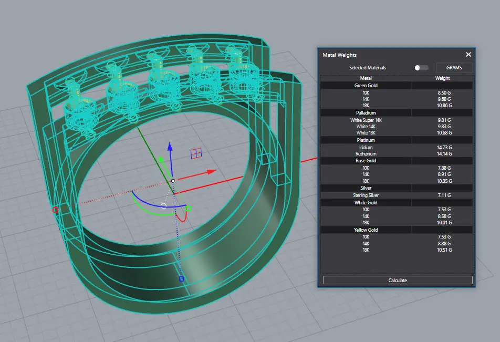Click the white gumball origin circle
The image size is (500, 342).
173,181
